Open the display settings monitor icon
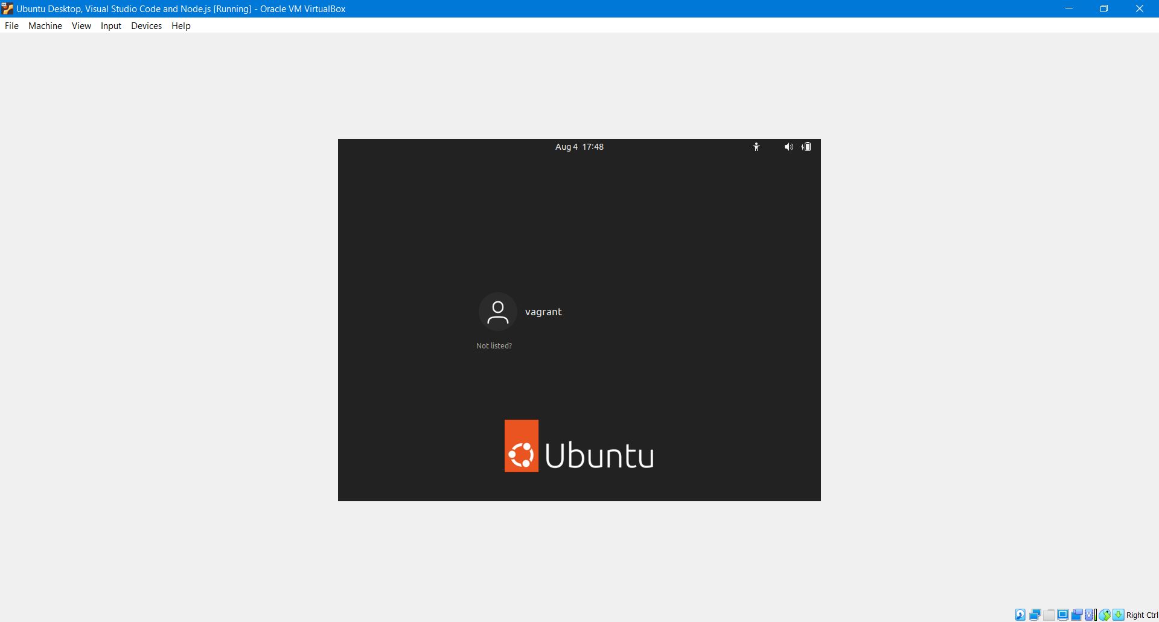Image resolution: width=1159 pixels, height=622 pixels. pos(1063,615)
